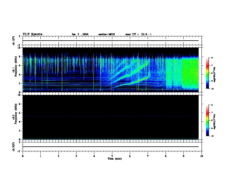The height and width of the screenshot is (175, 227).
Task: Click ch.2 frequency axis tick label "2"
Action: pos(20,131)
